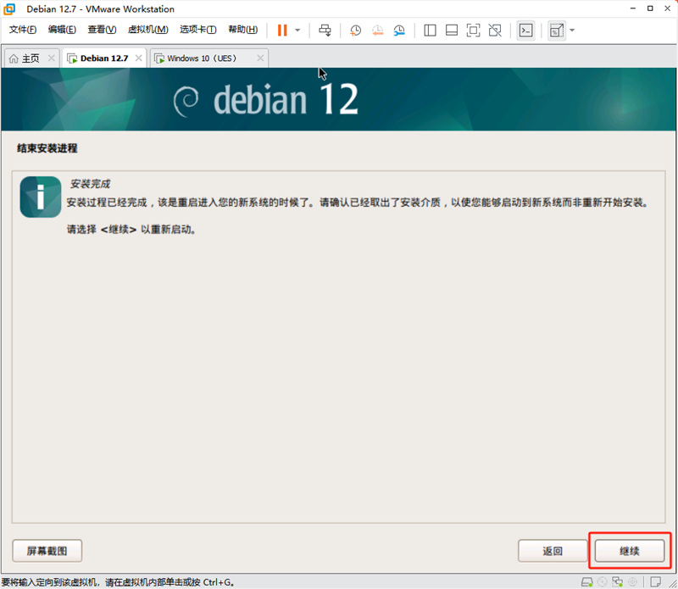
Task: Open the 虚拟机(M) menu
Action: click(147, 30)
